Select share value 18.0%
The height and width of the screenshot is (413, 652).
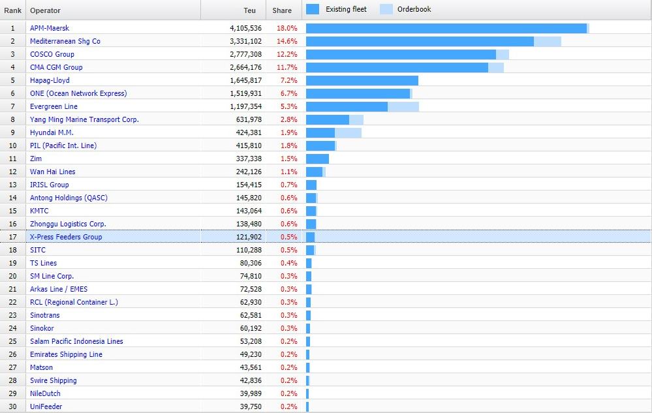(287, 28)
